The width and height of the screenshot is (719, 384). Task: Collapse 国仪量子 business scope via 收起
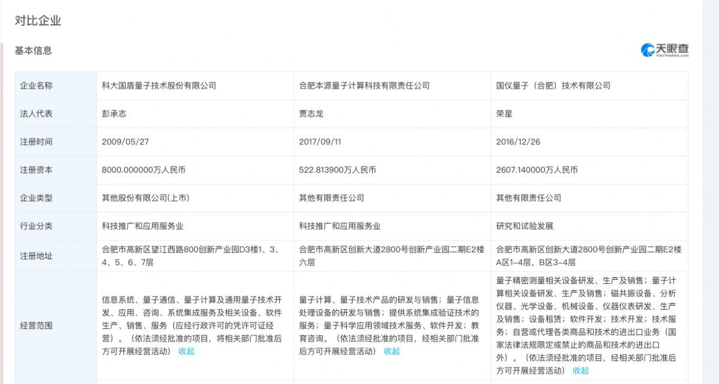point(581,370)
